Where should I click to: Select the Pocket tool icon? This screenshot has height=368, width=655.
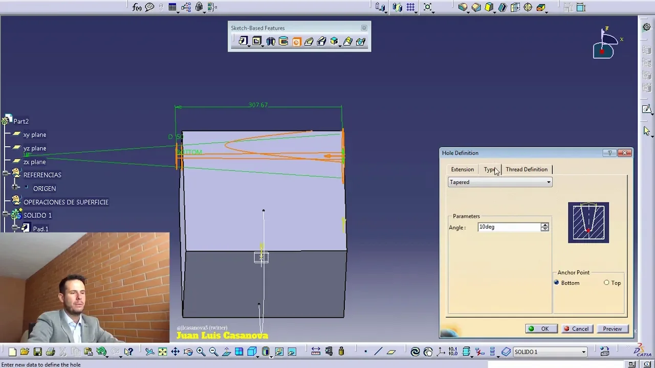[256, 41]
